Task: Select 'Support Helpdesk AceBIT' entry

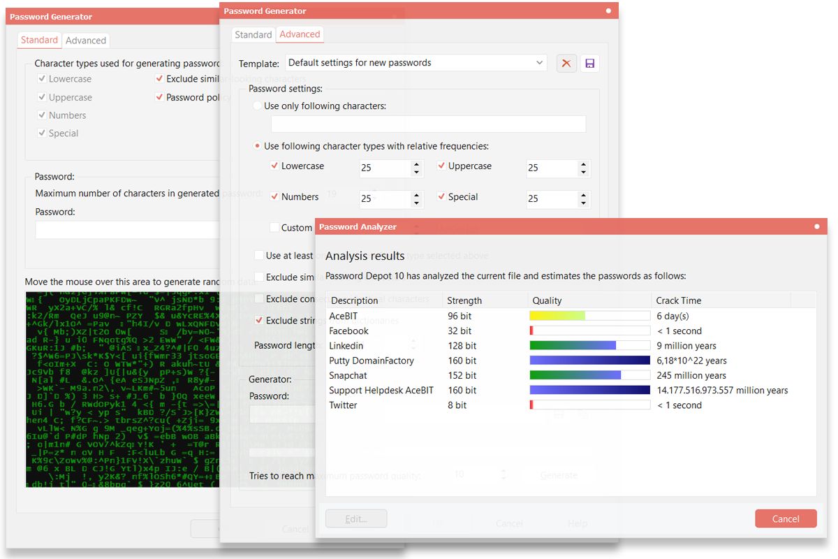Action: (x=571, y=390)
